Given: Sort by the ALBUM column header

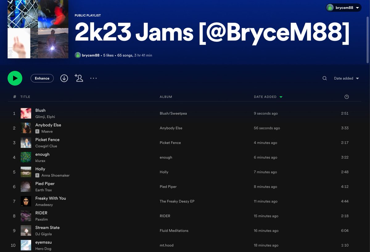Looking at the screenshot, I should pos(166,97).
